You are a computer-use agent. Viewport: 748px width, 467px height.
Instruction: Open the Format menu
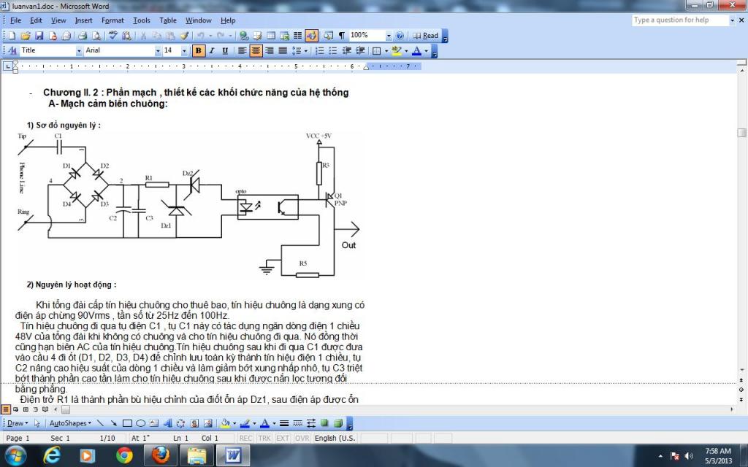[x=112, y=20]
